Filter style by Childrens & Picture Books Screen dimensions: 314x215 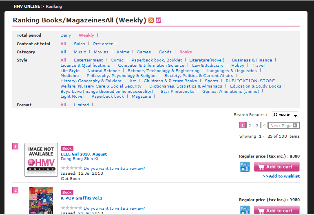[170, 81]
